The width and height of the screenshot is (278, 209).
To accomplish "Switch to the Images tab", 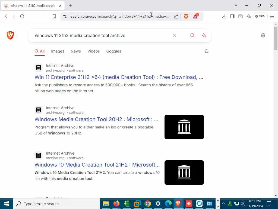I will tap(58, 51).
